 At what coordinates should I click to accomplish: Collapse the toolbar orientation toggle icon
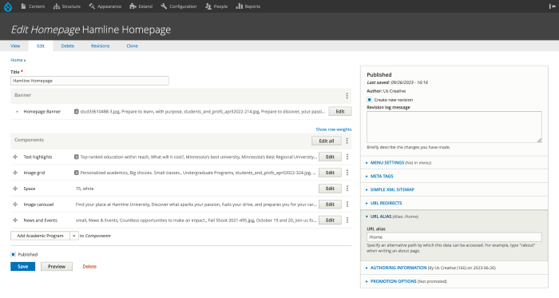tap(552, 6)
